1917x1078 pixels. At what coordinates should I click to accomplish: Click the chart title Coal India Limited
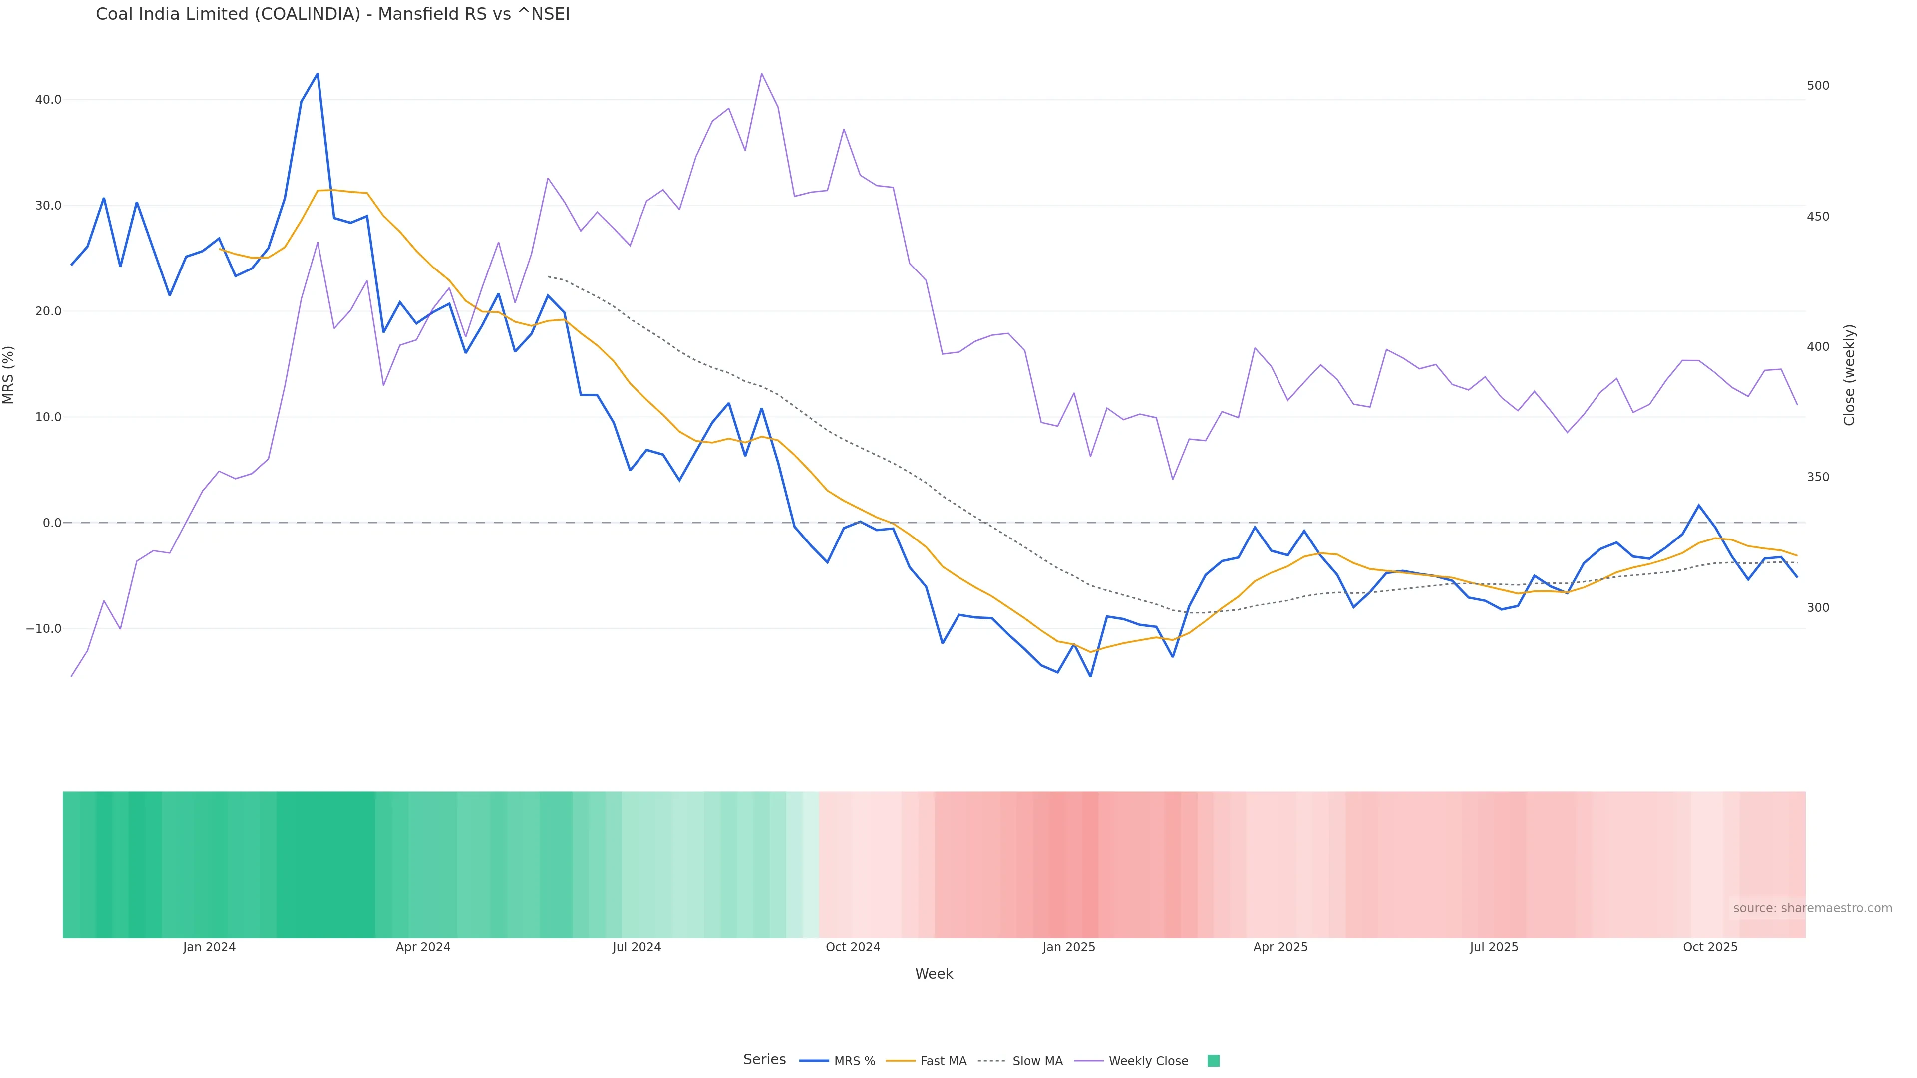point(332,15)
